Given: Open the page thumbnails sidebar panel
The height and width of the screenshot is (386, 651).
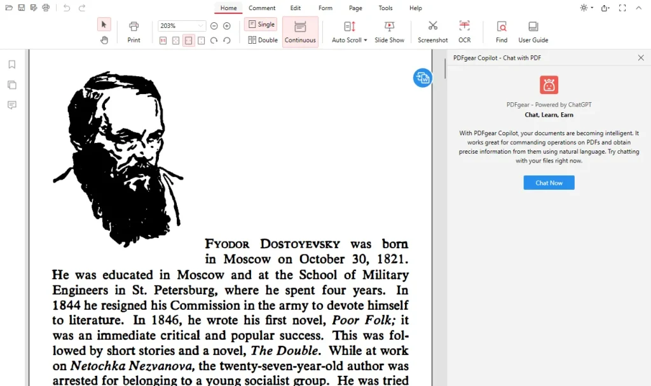Looking at the screenshot, I should (x=12, y=84).
